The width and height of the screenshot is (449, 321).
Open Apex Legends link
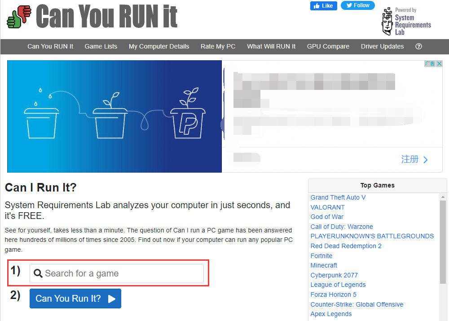click(x=331, y=314)
